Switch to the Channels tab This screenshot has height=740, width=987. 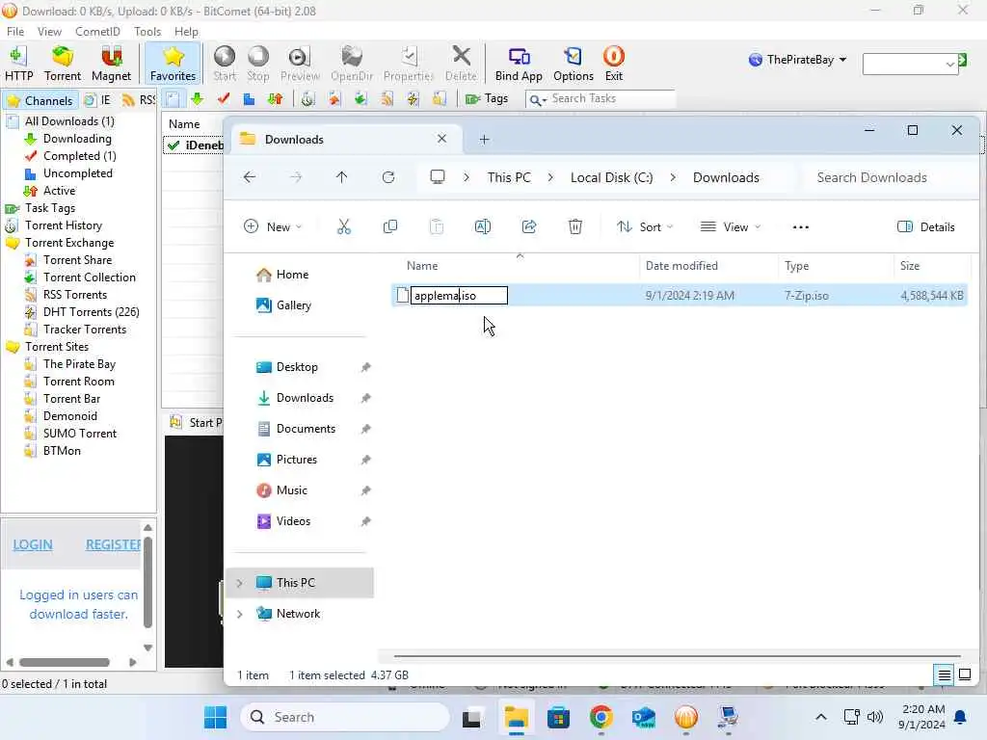[x=40, y=100]
